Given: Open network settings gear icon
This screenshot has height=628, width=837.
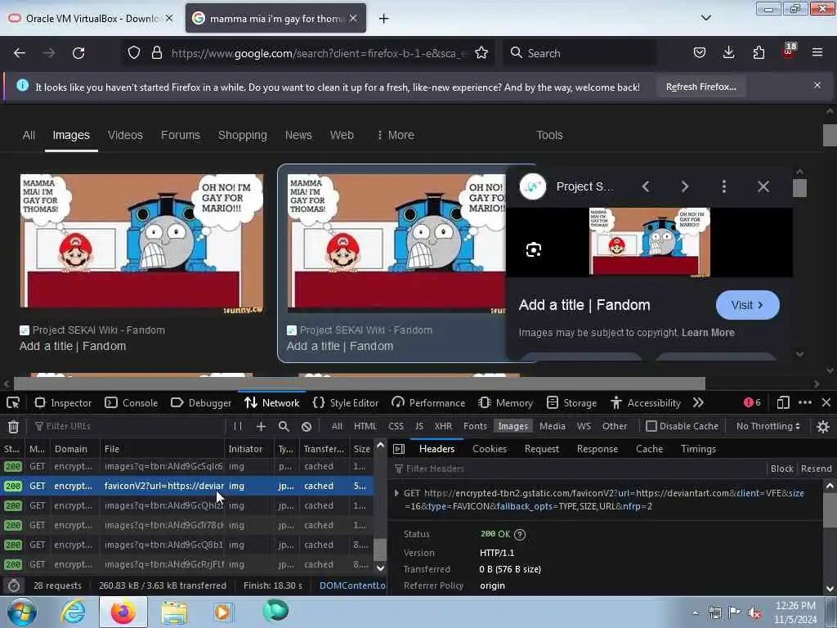Looking at the screenshot, I should pos(823,426).
